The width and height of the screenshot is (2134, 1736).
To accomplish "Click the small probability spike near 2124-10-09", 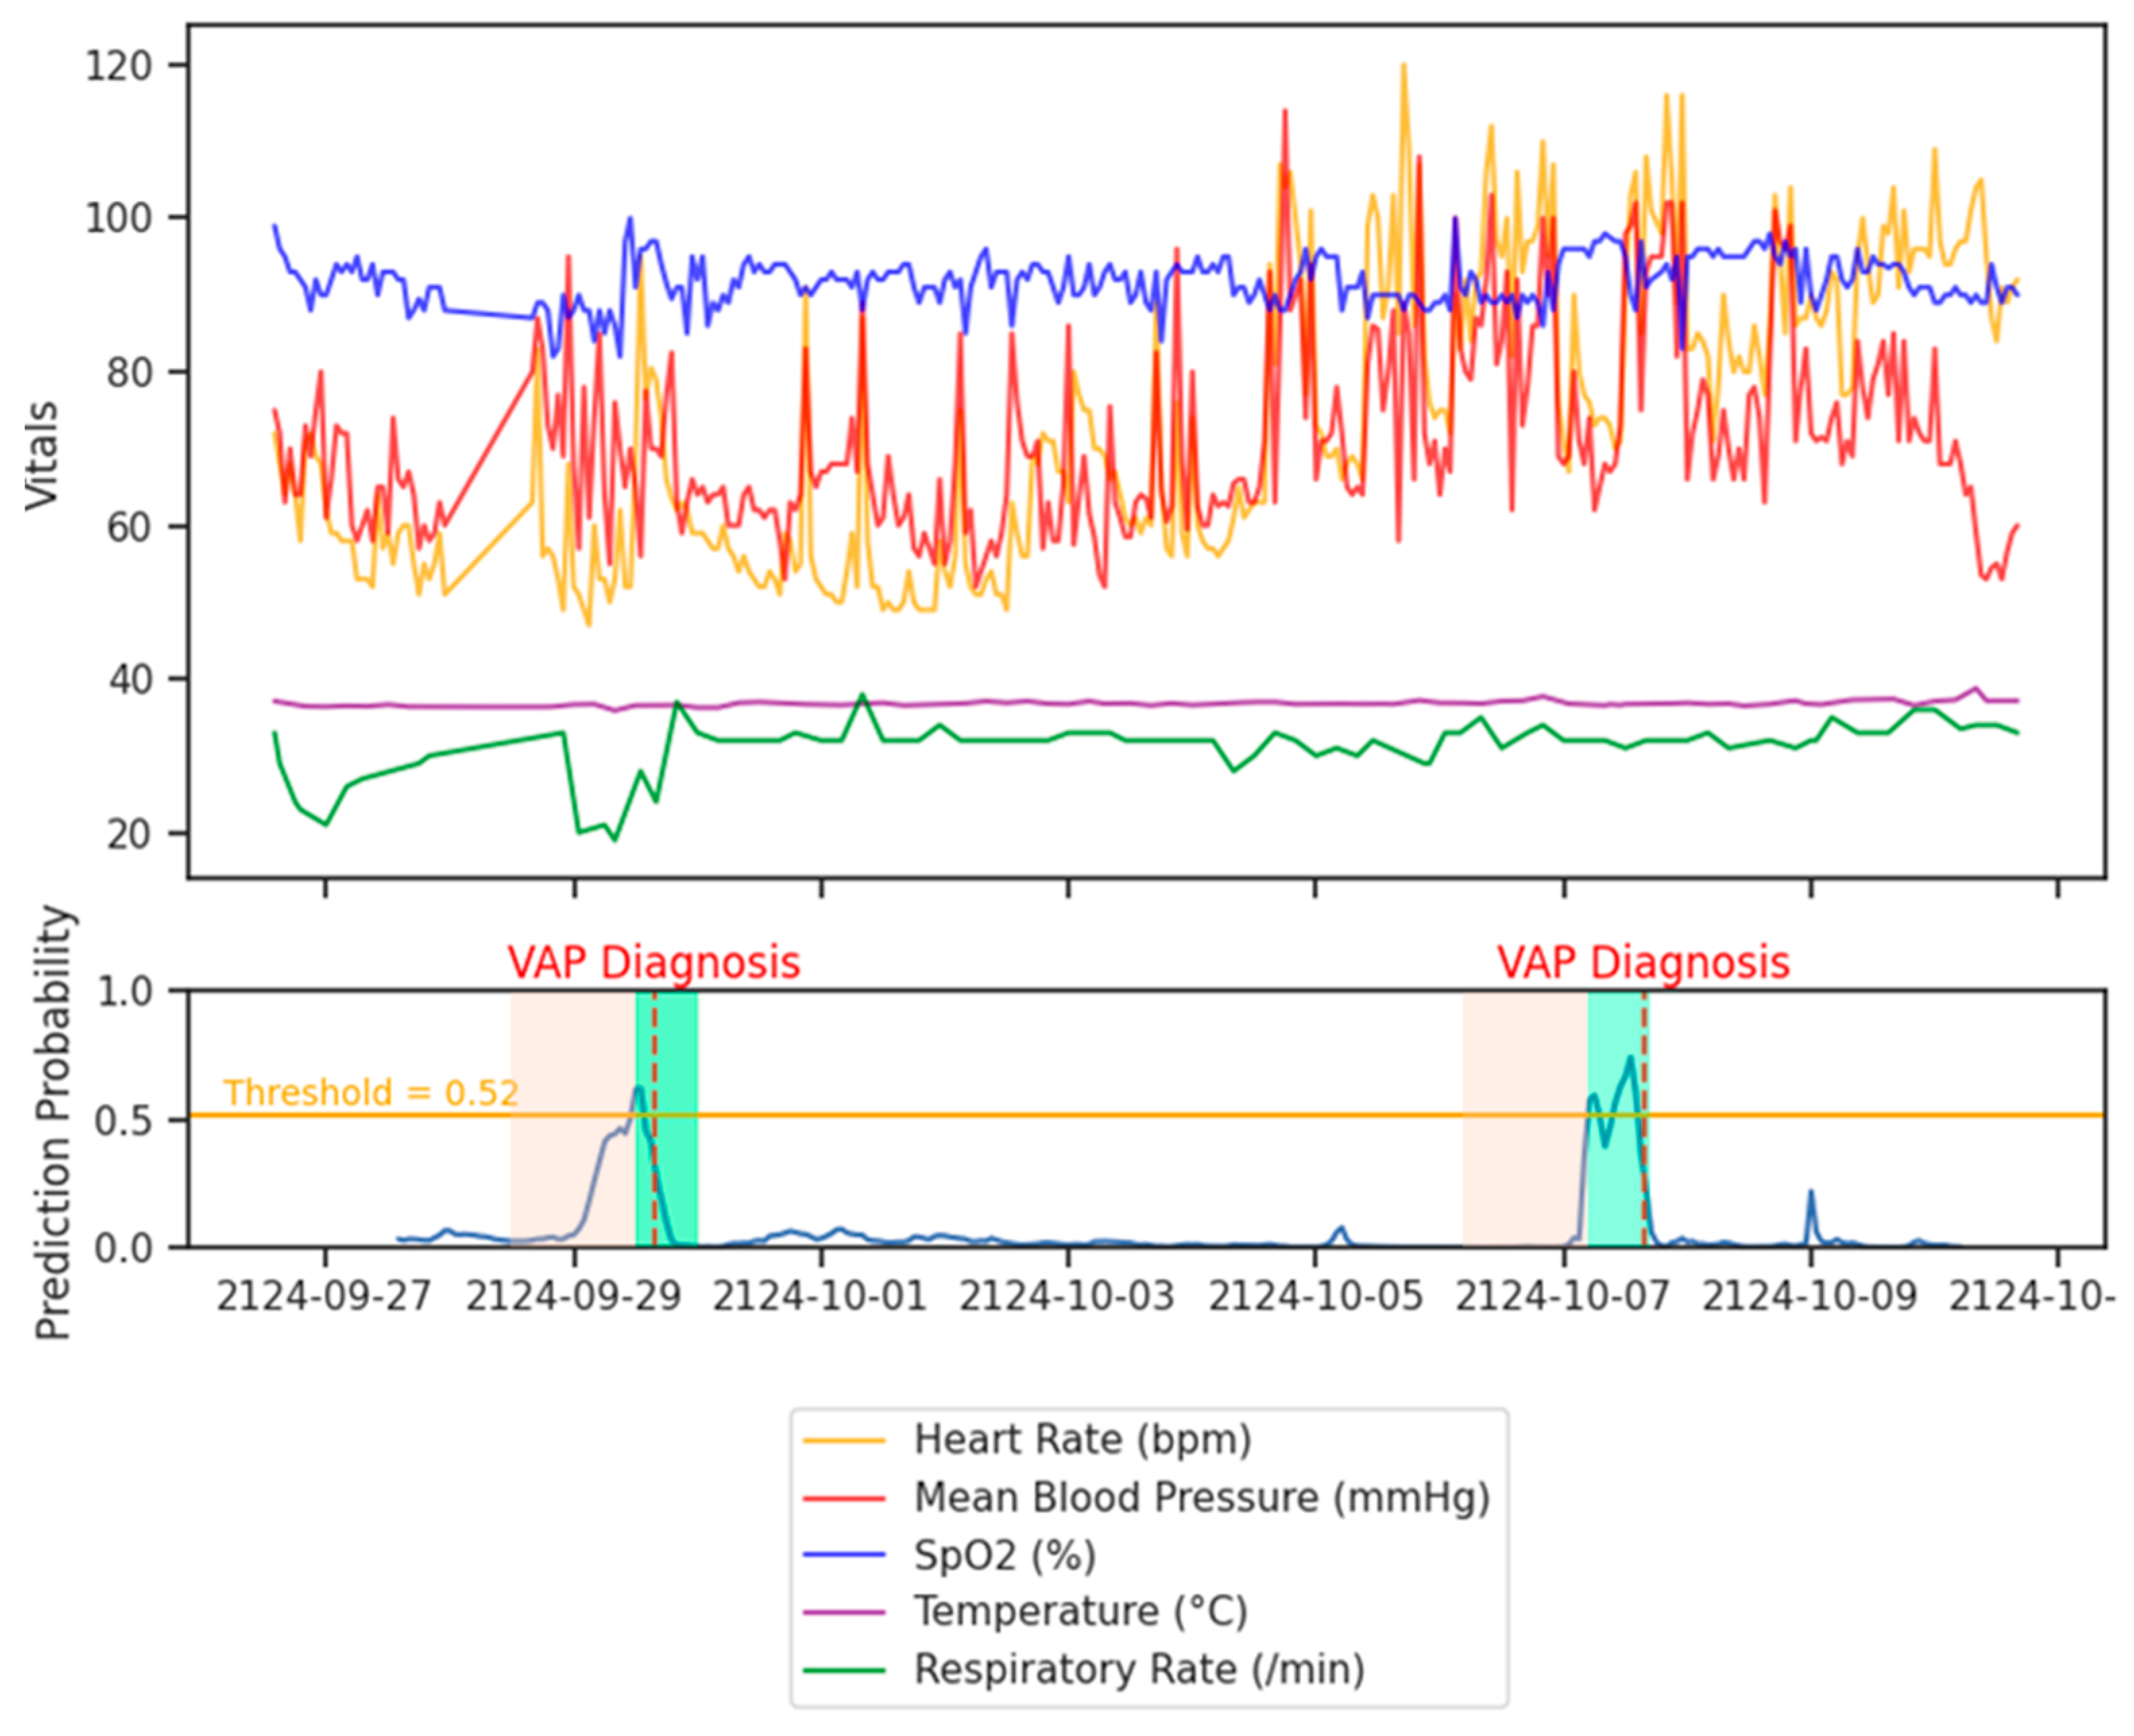I will (1811, 1217).
